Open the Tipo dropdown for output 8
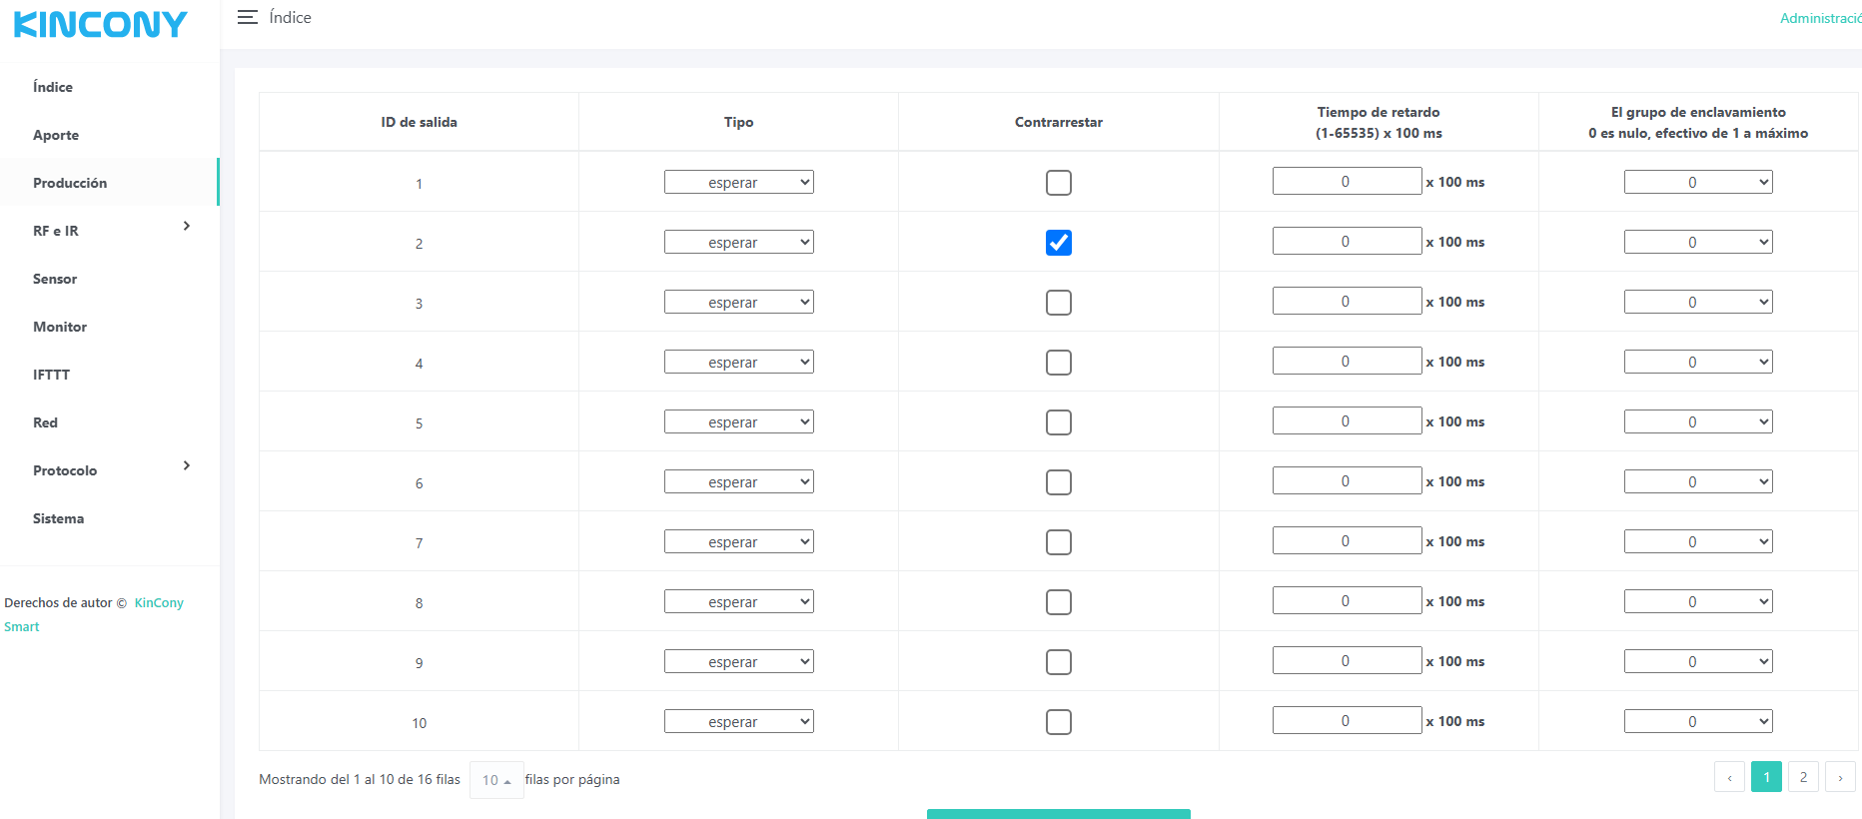This screenshot has height=819, width=1862. tap(738, 601)
